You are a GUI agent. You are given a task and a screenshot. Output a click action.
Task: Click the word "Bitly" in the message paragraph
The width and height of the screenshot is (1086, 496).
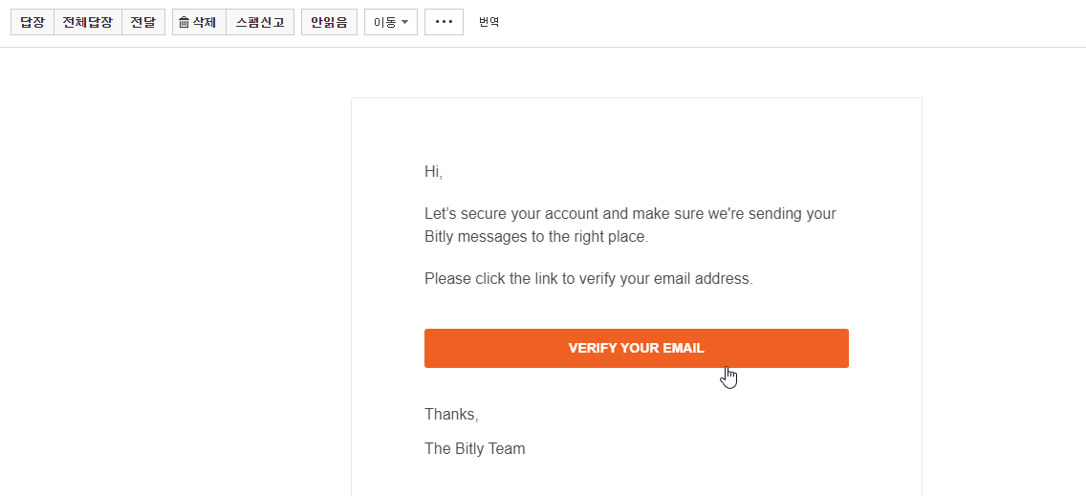pos(439,237)
